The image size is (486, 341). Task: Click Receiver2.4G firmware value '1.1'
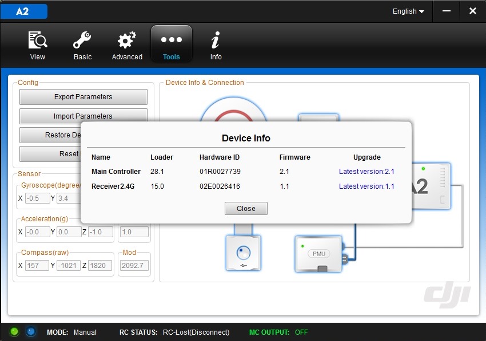tap(284, 186)
